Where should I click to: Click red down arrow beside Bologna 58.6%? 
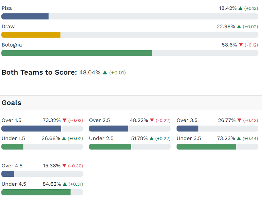point(241,45)
